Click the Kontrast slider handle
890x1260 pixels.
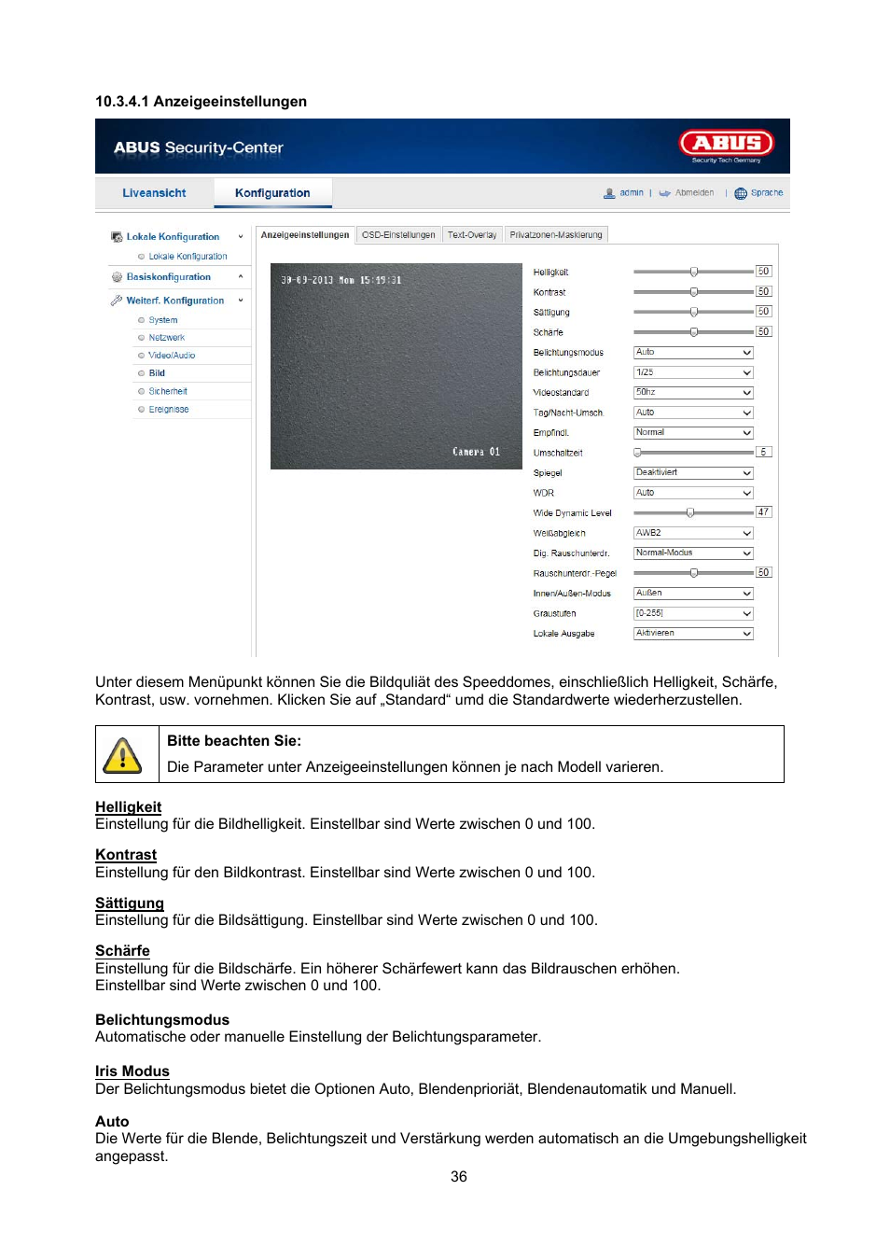pyautogui.click(x=694, y=292)
